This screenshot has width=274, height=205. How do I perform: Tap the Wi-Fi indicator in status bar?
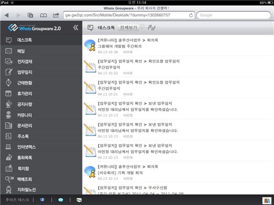[12, 3]
